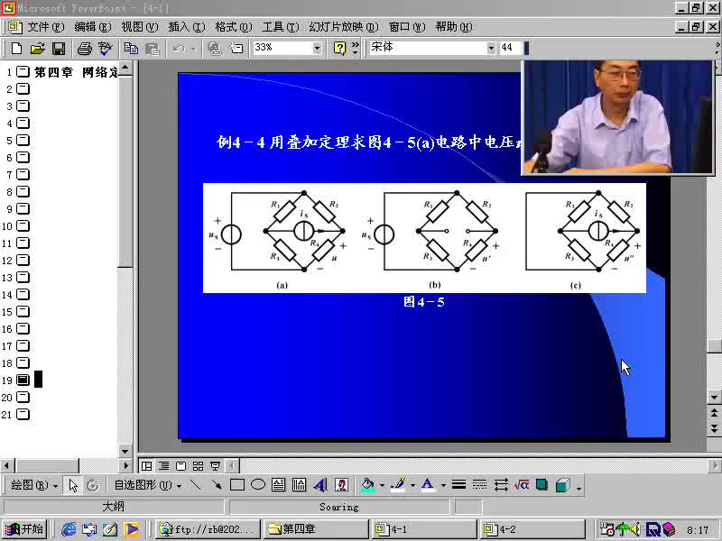722x541 pixels.
Task: Select the Line drawing tool
Action: click(196, 484)
